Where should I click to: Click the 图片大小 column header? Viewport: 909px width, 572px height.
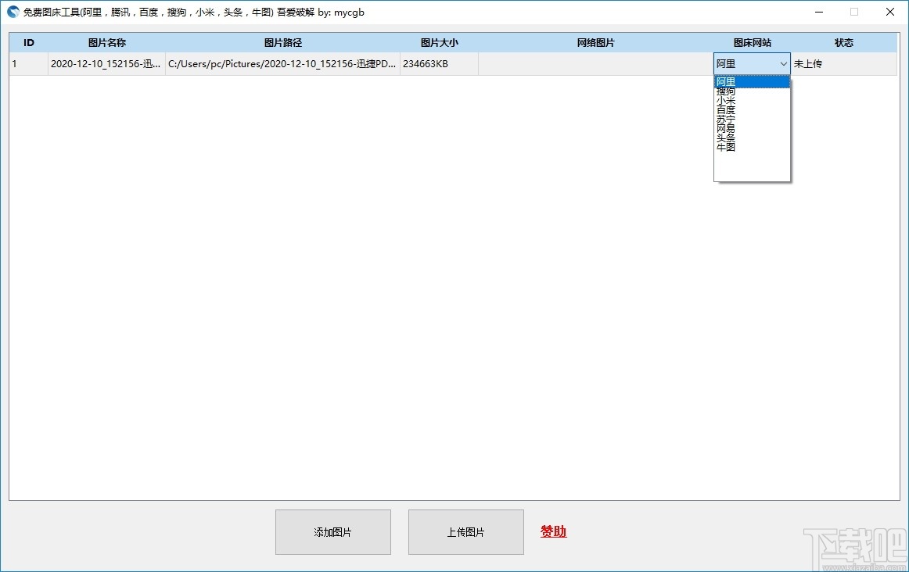pos(440,42)
